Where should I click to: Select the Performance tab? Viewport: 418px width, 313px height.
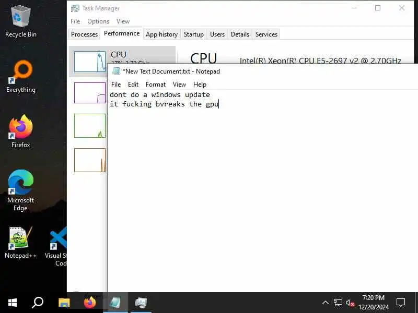(x=122, y=33)
